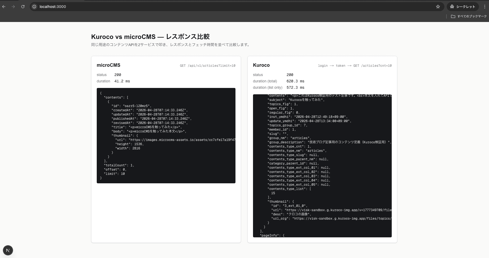Select GET /api/v1/articles?limit=10 endpoint text
The width and height of the screenshot is (489, 258).
pyautogui.click(x=208, y=66)
